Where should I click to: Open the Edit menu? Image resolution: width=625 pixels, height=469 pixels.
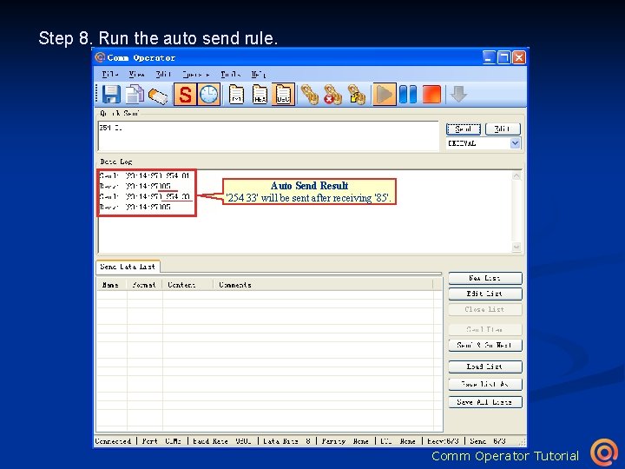[163, 74]
